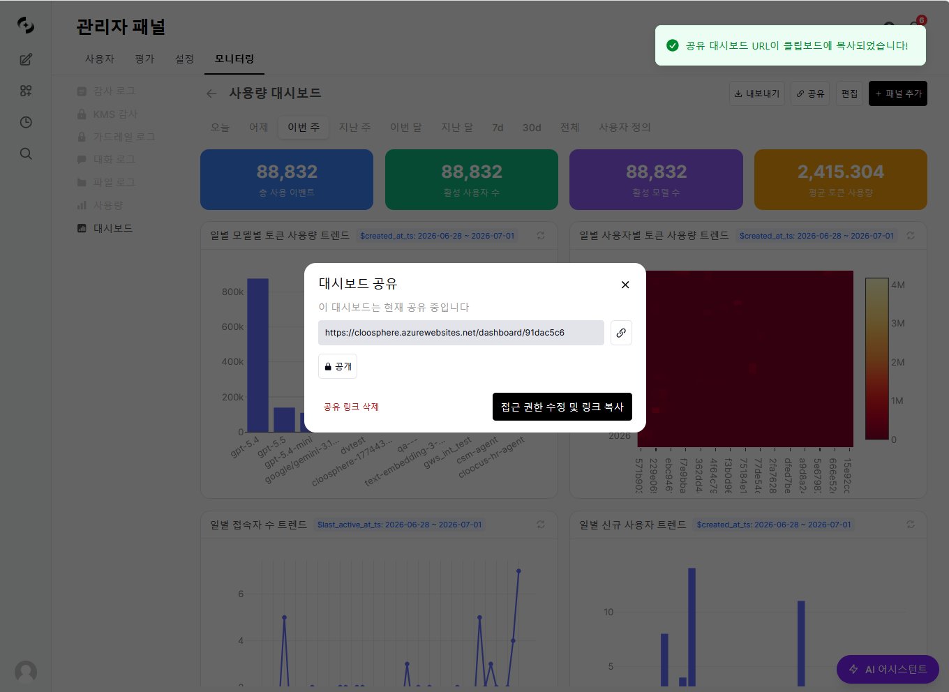Select the 오늘 date range
The height and width of the screenshot is (692, 949).
click(220, 128)
